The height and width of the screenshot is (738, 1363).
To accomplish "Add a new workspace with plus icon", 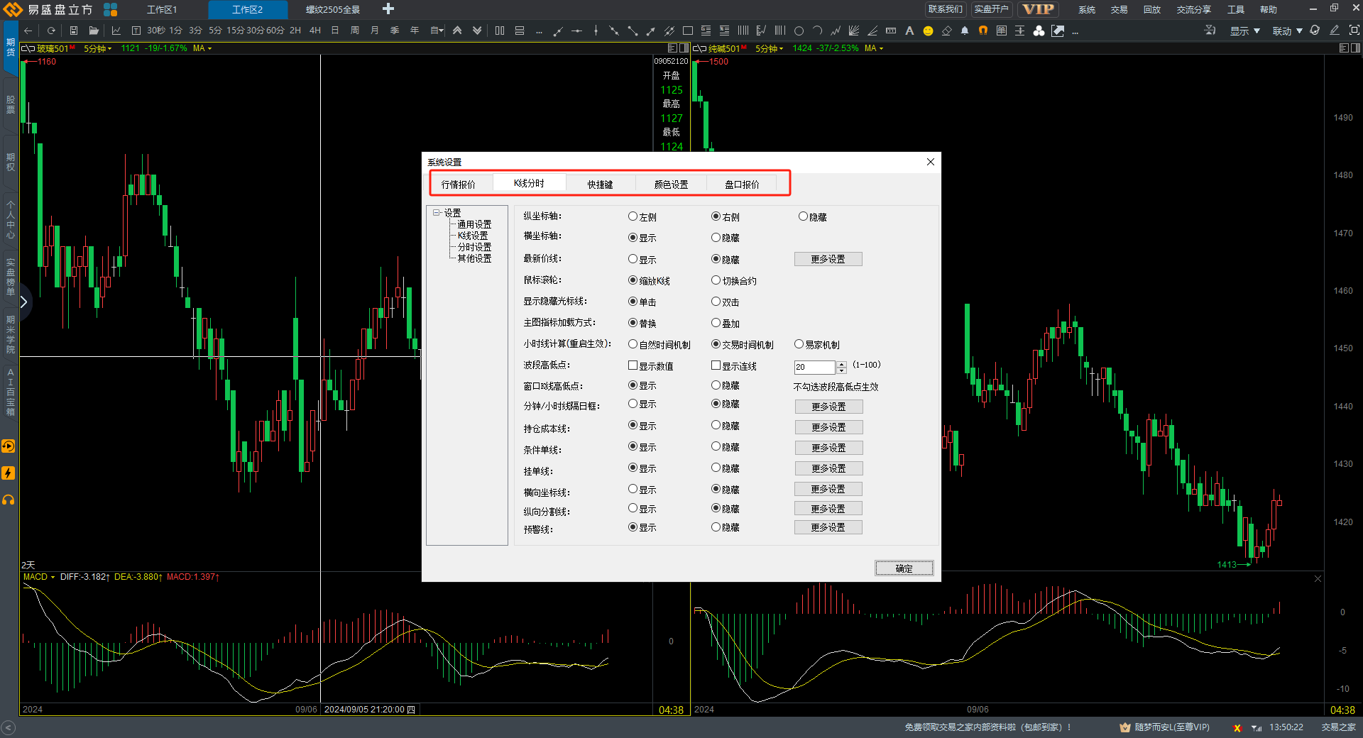I will point(388,9).
